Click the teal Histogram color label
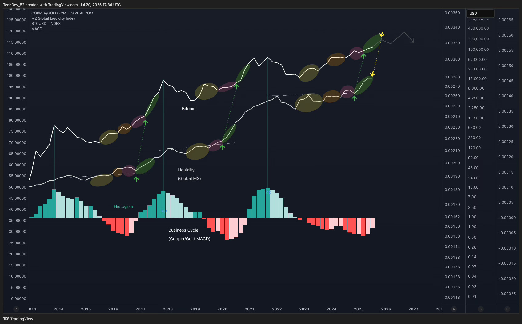Screen dimensions: 522x324 pos(124,206)
